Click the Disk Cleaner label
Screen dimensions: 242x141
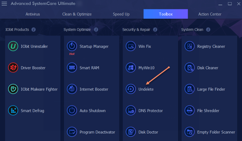208,68
